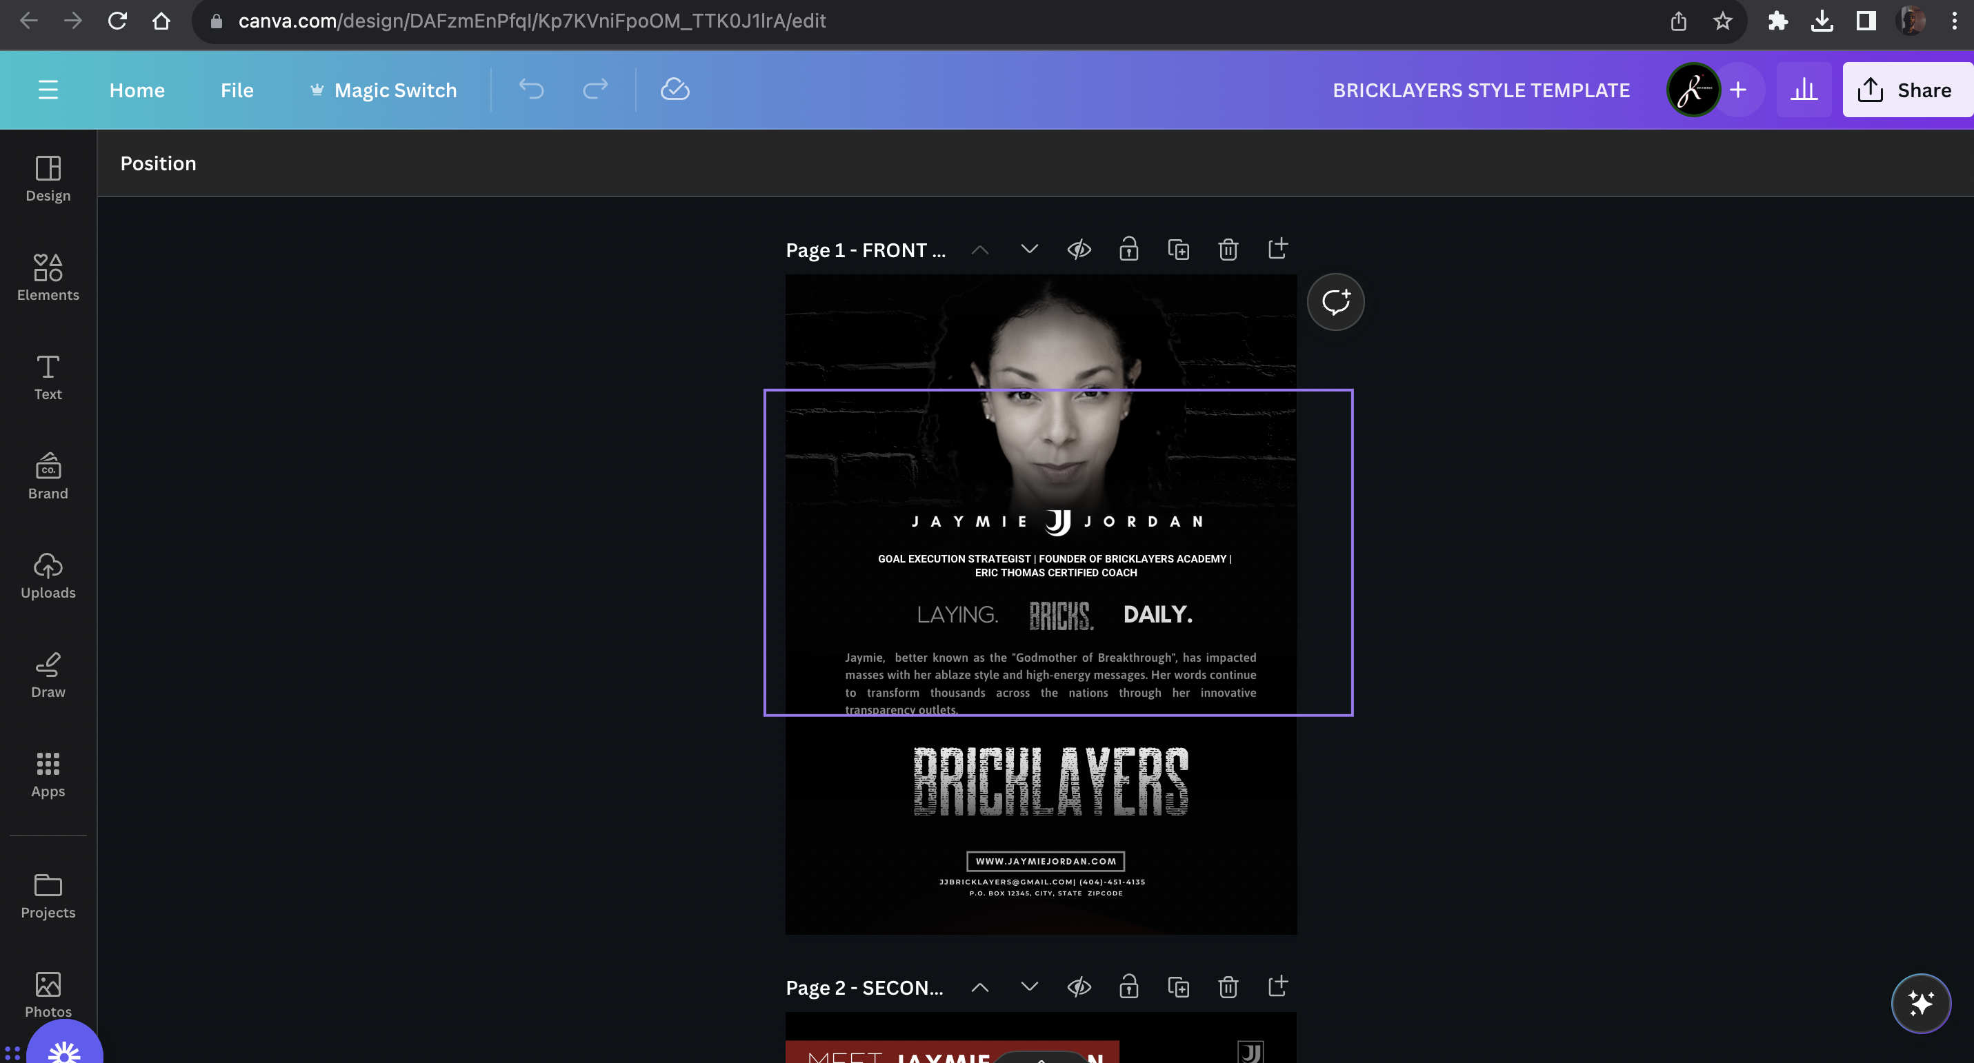Move Page 2 up using the chevron
Screen dimensions: 1974x1063
tap(980, 987)
